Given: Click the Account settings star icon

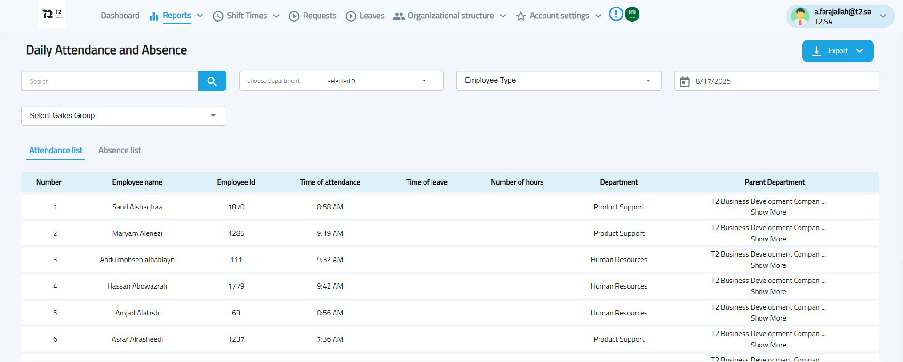Looking at the screenshot, I should [521, 16].
